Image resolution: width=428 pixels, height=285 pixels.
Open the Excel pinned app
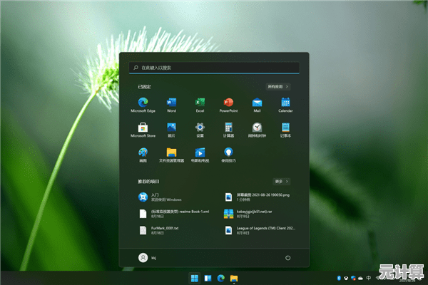tap(200, 104)
